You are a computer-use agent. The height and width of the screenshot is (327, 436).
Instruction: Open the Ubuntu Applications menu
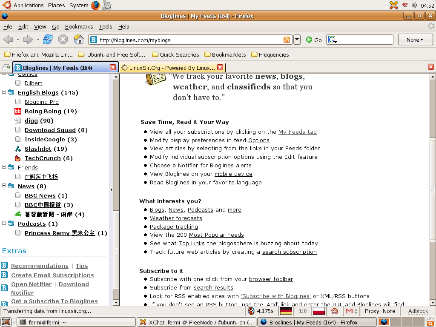coord(29,5)
